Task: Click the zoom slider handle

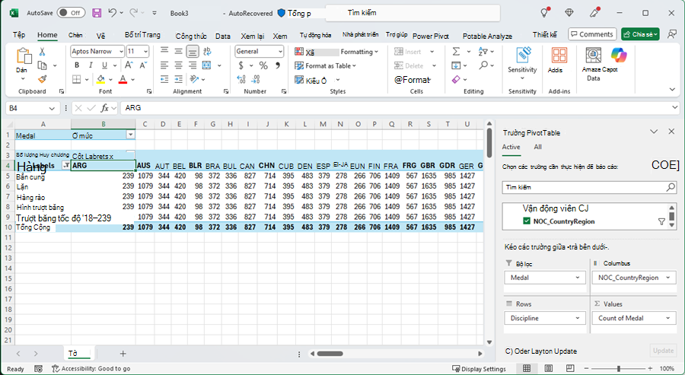Action: click(619, 368)
